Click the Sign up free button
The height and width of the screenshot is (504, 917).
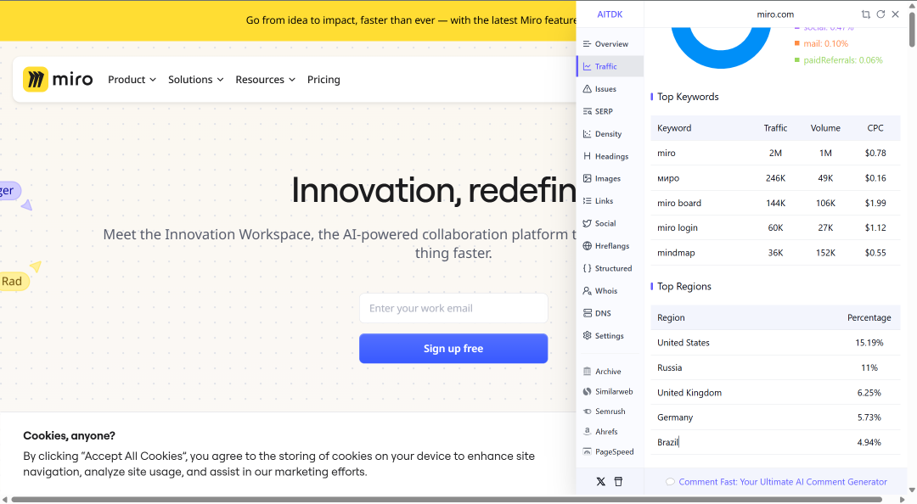coord(453,349)
